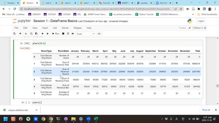The image size is (219, 123).
Task: Open the Windows Start menu
Action: pyautogui.click(x=5, y=119)
